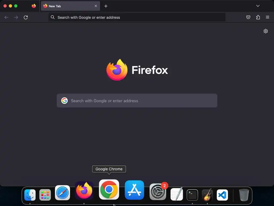Click Firefox icon in the Dock
The width and height of the screenshot is (274, 206).
(84, 191)
